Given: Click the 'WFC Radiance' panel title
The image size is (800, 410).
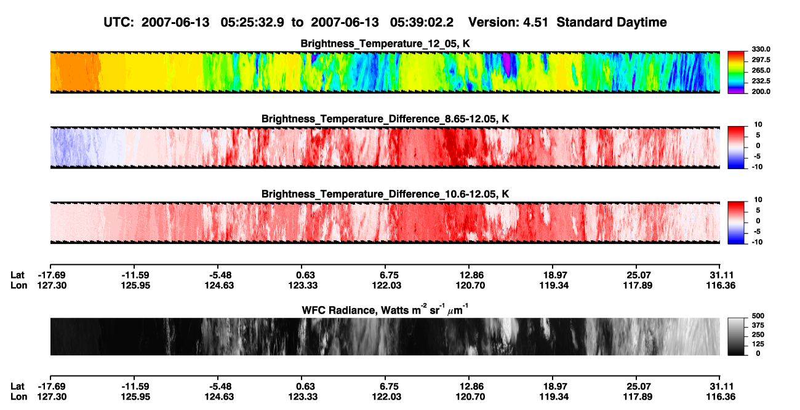Looking at the screenshot, I should tap(385, 310).
